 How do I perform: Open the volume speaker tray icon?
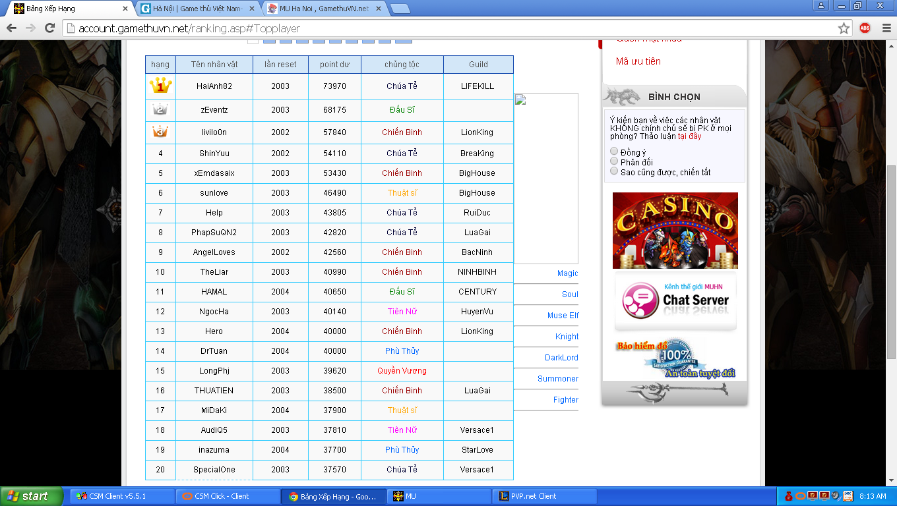click(x=836, y=496)
